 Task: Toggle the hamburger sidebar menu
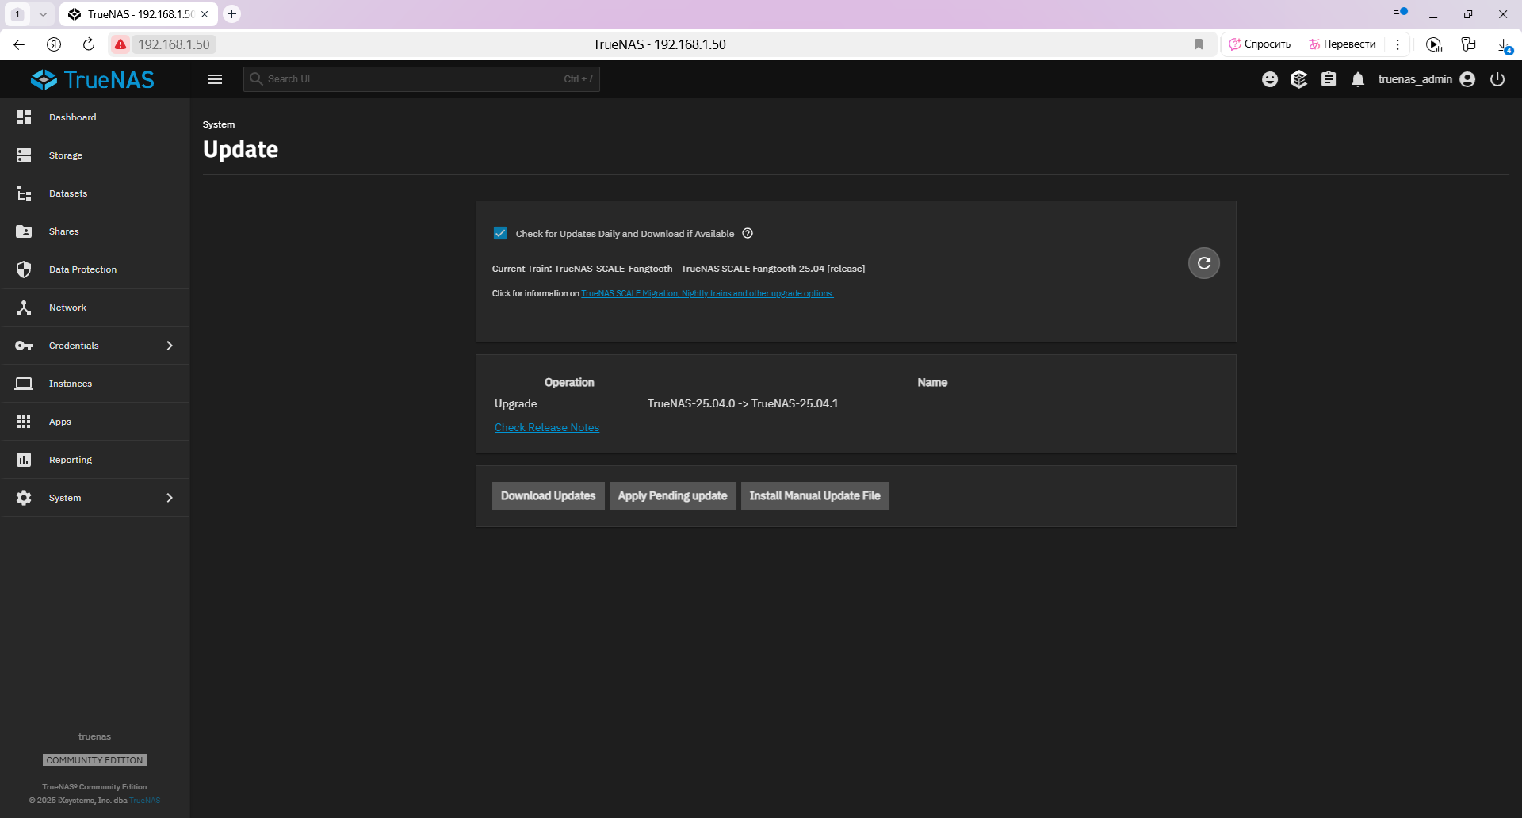click(x=215, y=79)
